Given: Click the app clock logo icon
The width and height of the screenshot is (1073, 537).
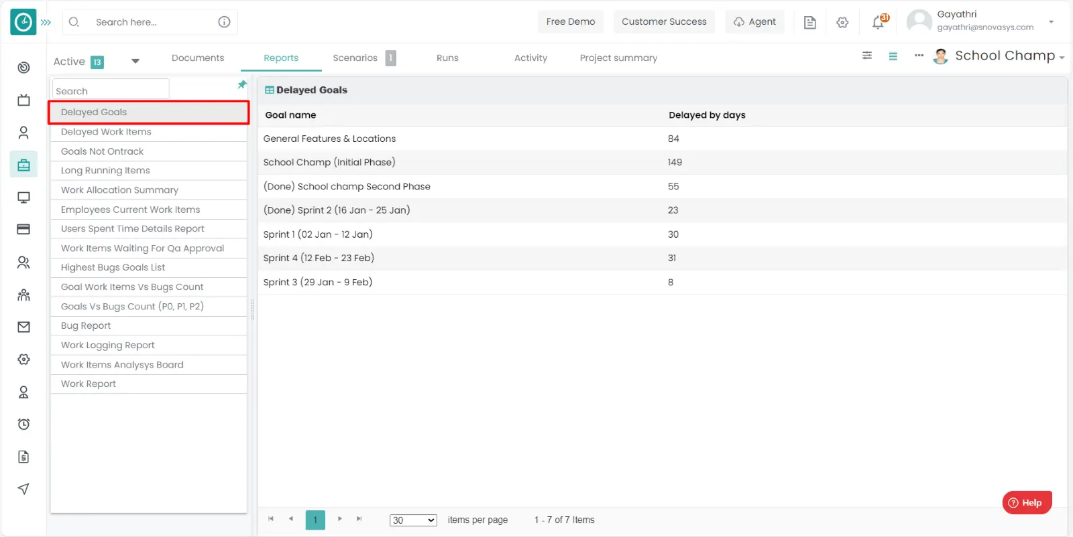Looking at the screenshot, I should [23, 22].
